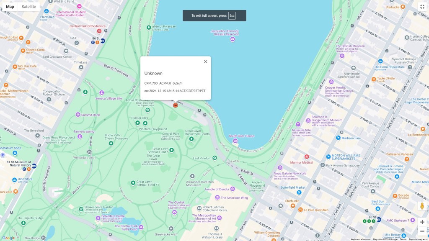The width and height of the screenshot is (429, 241).
Task: Open Keyboard shortcuts button
Action: click(361, 239)
